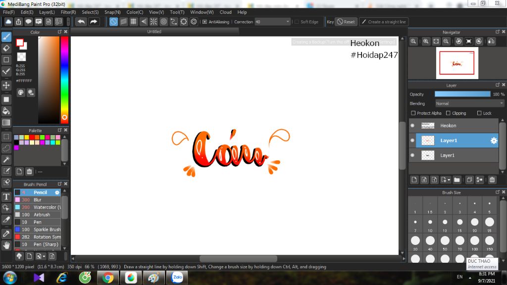The width and height of the screenshot is (507, 285).
Task: Enable concentric circle snap guide
Action: point(163,22)
